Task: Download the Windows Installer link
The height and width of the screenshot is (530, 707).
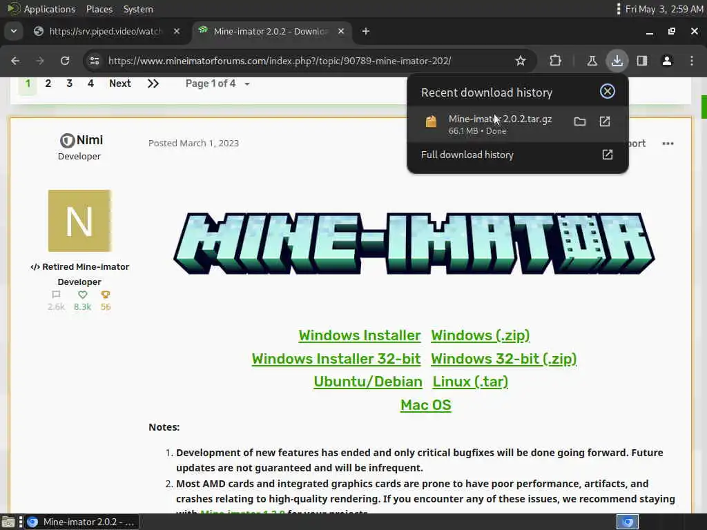Action: click(x=359, y=335)
